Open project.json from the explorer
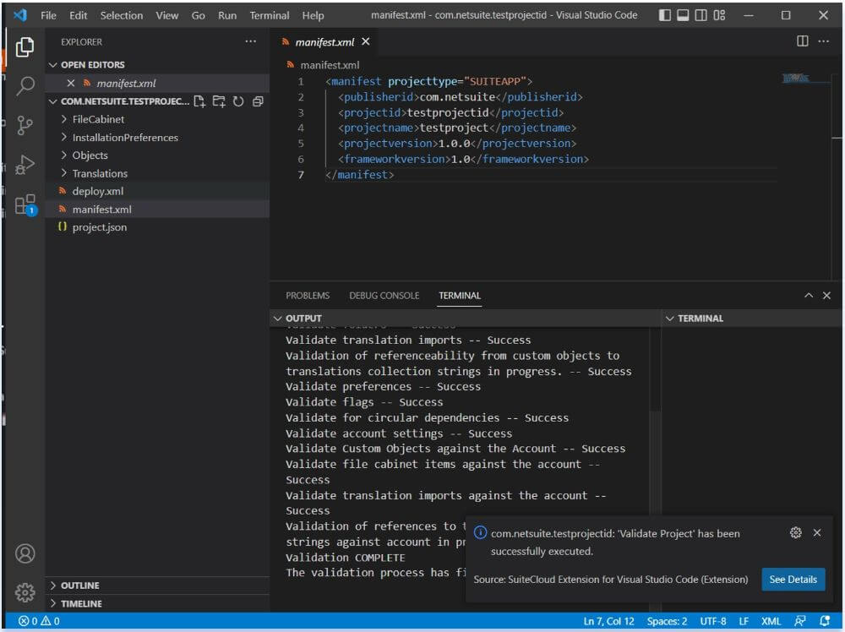 157,227
